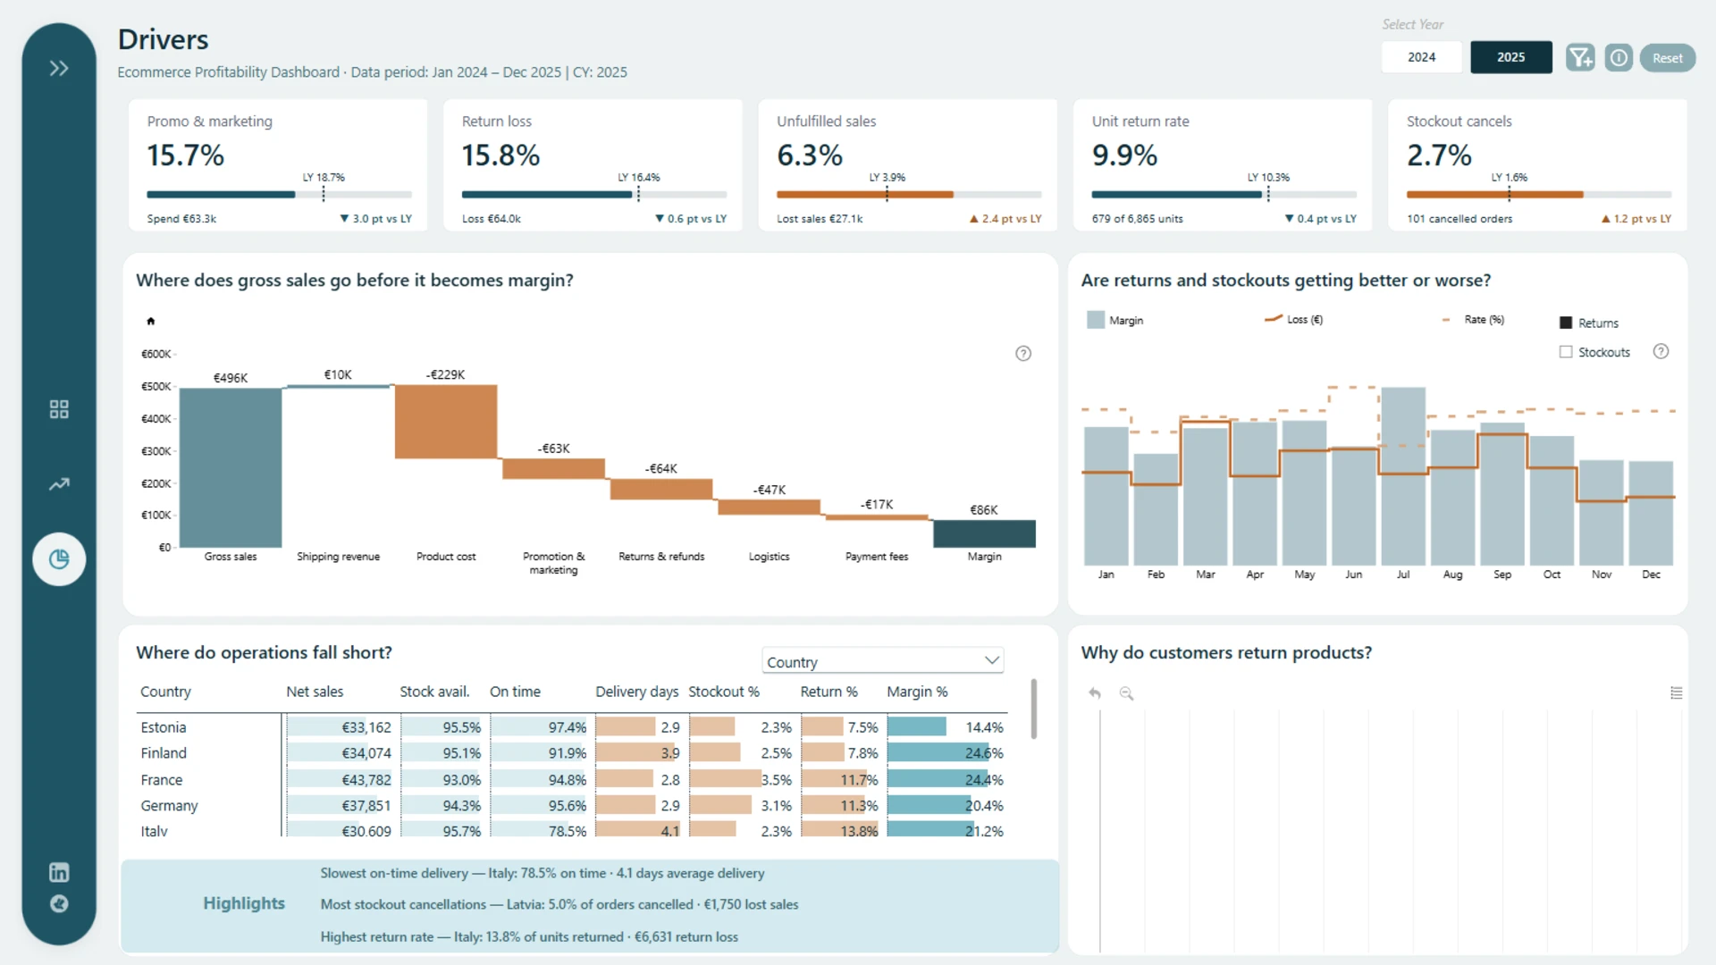1716x965 pixels.
Task: Click the Promo & marketing progress bar
Action: coord(279,195)
